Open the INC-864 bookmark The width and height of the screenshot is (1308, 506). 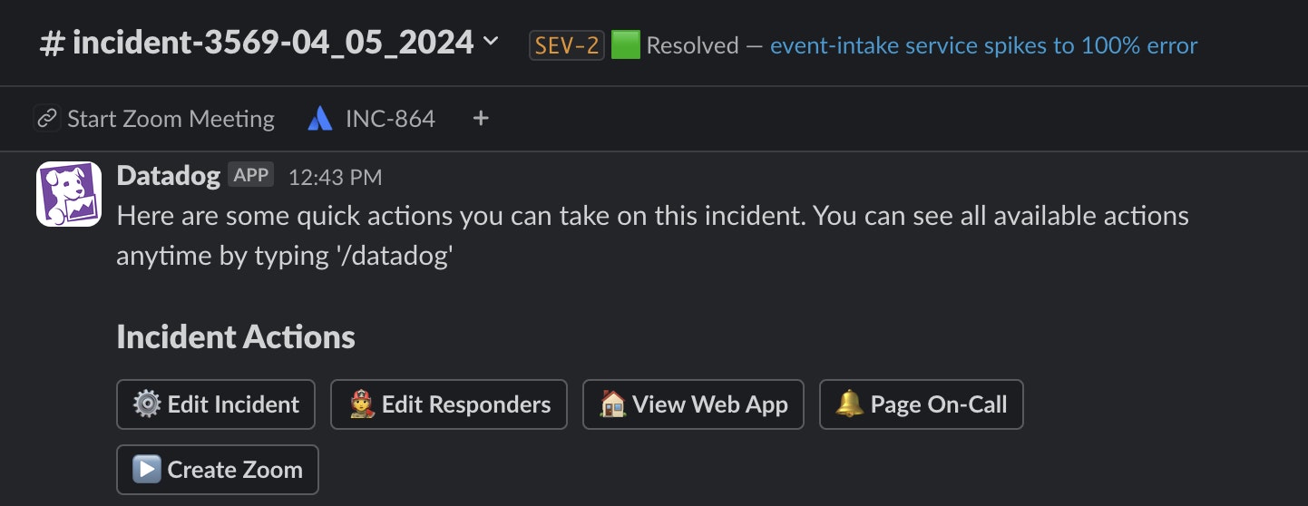click(390, 119)
